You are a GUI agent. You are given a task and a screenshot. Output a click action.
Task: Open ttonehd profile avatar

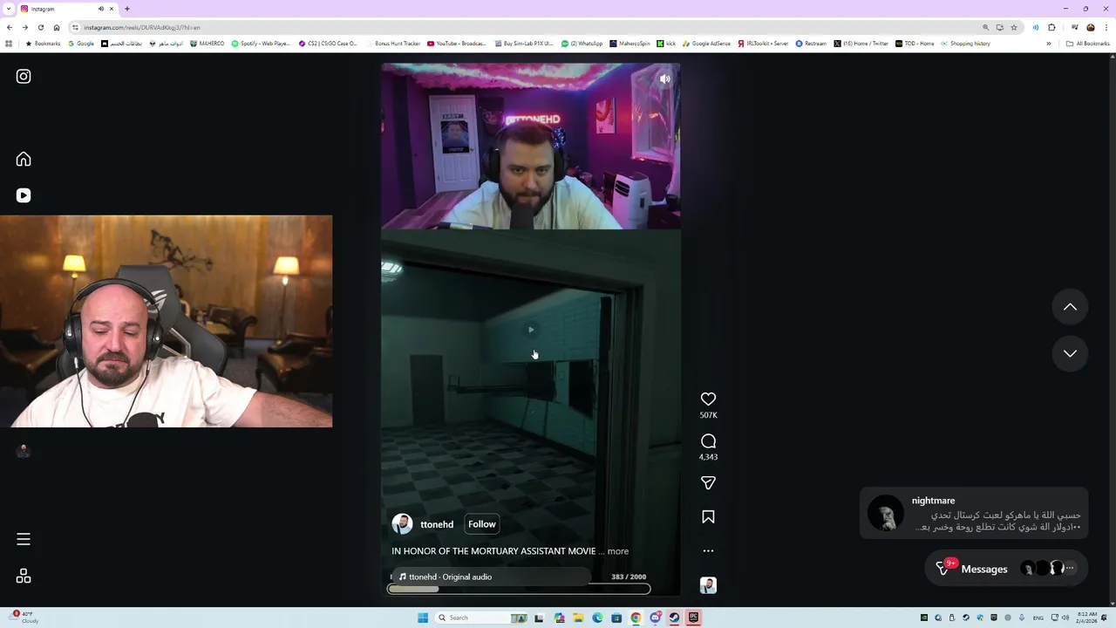tap(402, 524)
